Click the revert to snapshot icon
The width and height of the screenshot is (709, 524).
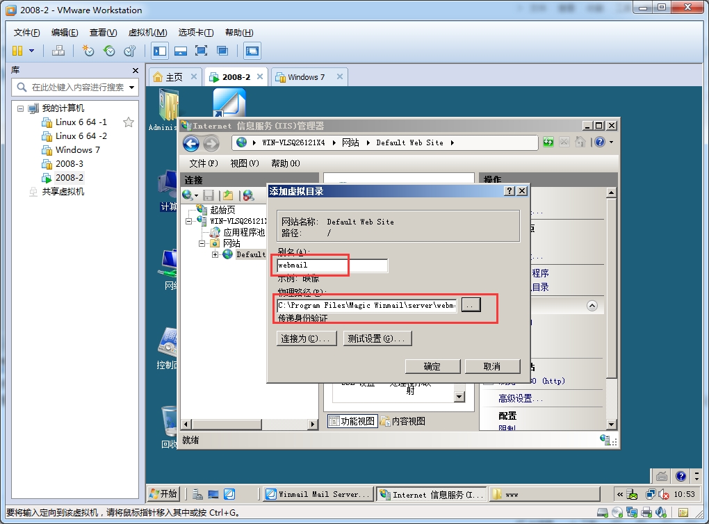109,51
